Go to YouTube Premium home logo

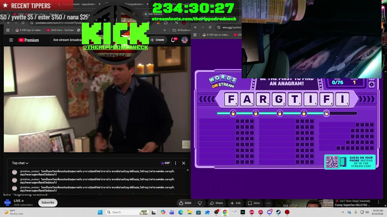(28, 40)
